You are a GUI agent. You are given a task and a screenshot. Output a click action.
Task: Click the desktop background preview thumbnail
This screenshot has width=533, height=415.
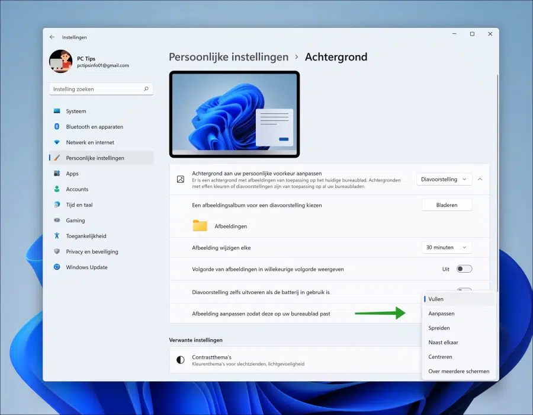click(235, 114)
